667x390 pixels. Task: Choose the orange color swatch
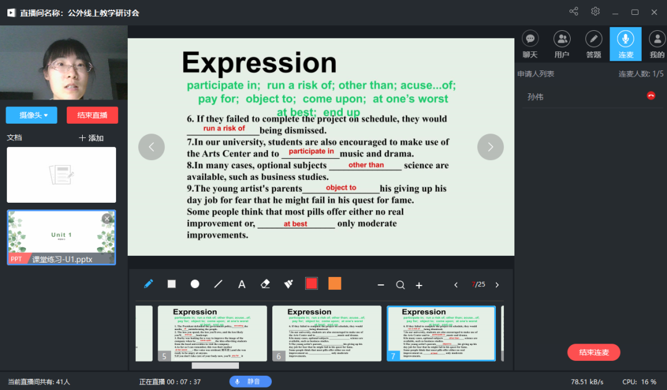click(335, 284)
